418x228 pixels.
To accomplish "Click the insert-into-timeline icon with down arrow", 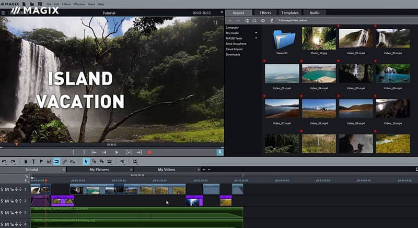I will tap(135, 162).
